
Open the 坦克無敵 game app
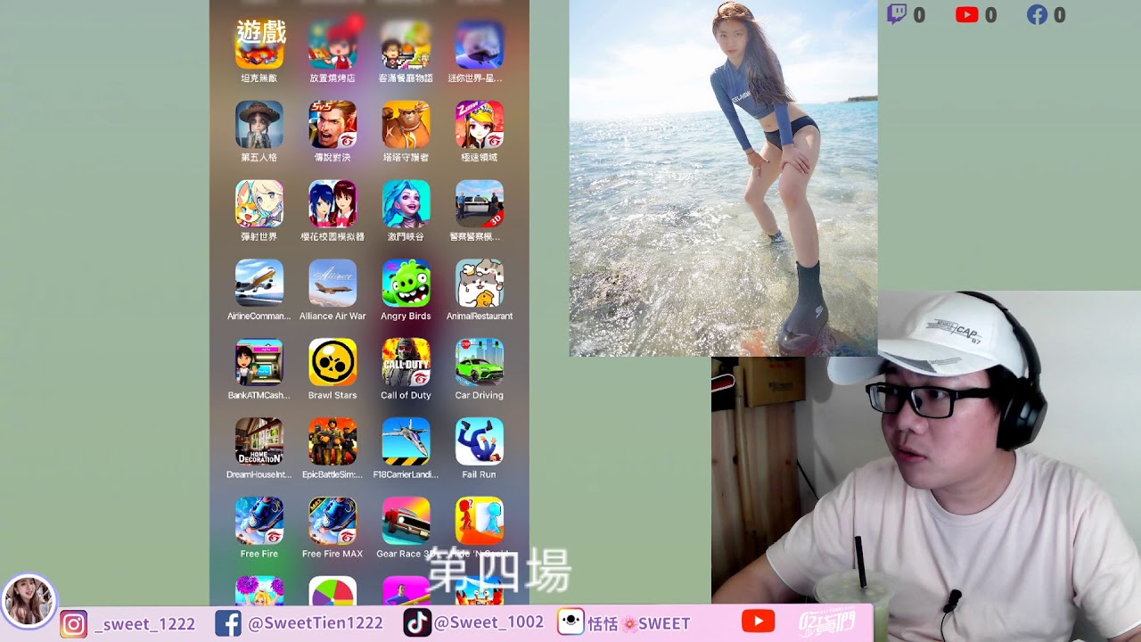point(259,46)
